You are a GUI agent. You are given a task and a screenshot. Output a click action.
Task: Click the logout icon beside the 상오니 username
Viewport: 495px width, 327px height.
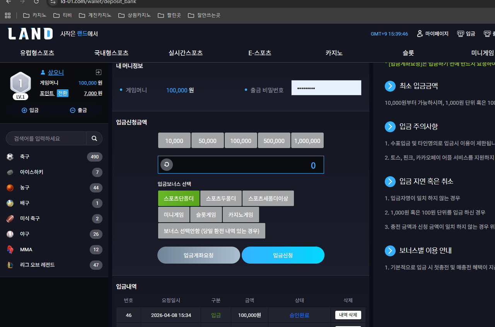(98, 72)
